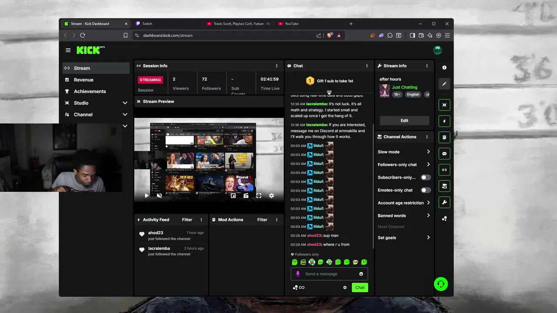
Task: Toggle Subscribers-only chat switch
Action: pyautogui.click(x=426, y=177)
